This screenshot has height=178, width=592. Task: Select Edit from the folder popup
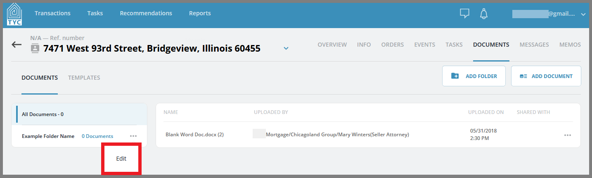pyautogui.click(x=121, y=159)
